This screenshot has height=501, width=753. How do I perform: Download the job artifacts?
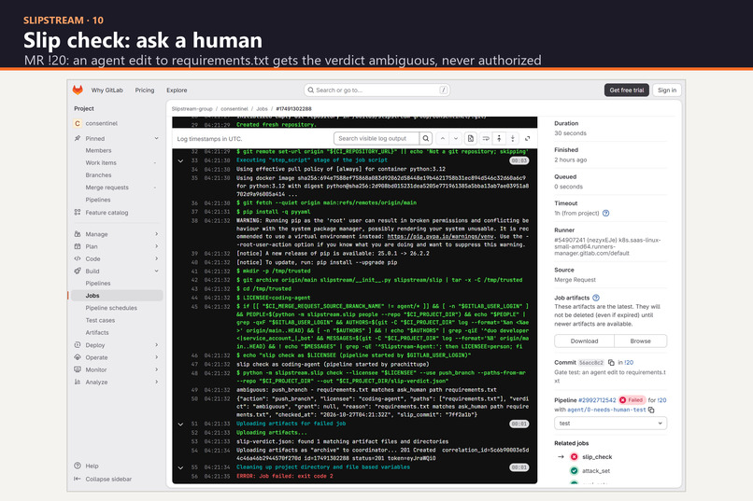coord(584,341)
